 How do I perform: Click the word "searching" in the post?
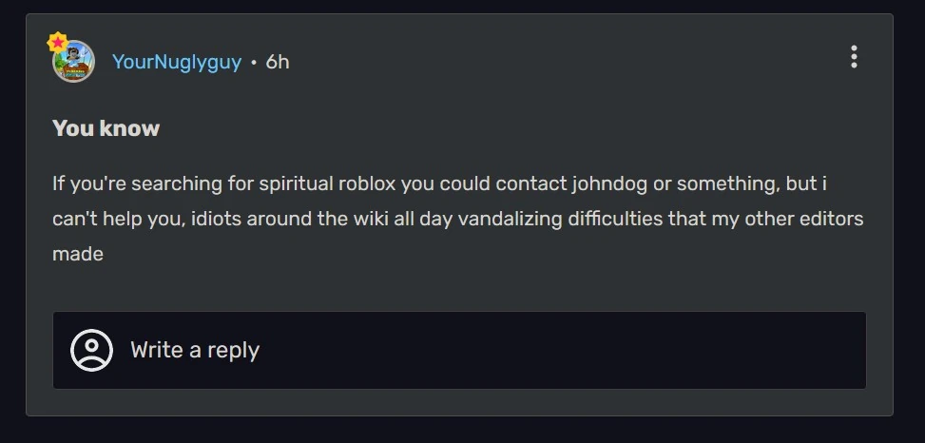pos(173,183)
